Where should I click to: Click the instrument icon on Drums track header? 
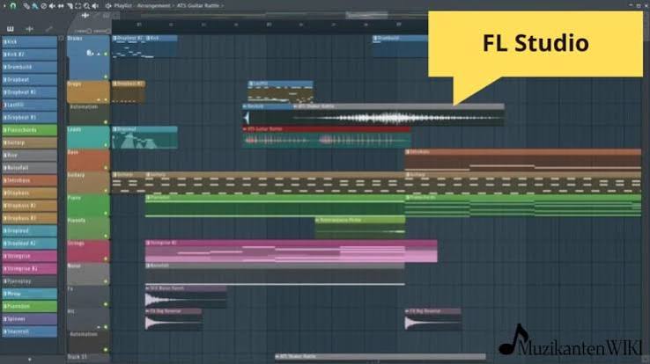tap(90, 53)
